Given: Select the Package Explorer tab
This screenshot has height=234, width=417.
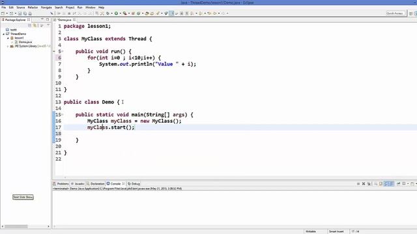Looking at the screenshot, I should pyautogui.click(x=16, y=20).
